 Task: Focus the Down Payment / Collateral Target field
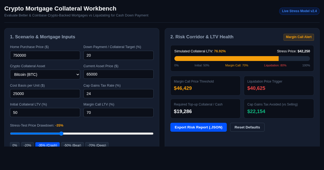click(119, 55)
